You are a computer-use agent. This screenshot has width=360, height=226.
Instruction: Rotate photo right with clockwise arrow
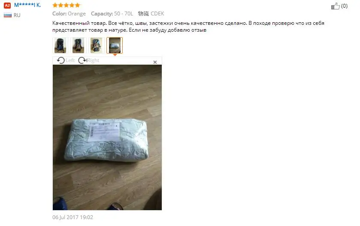tap(82, 60)
